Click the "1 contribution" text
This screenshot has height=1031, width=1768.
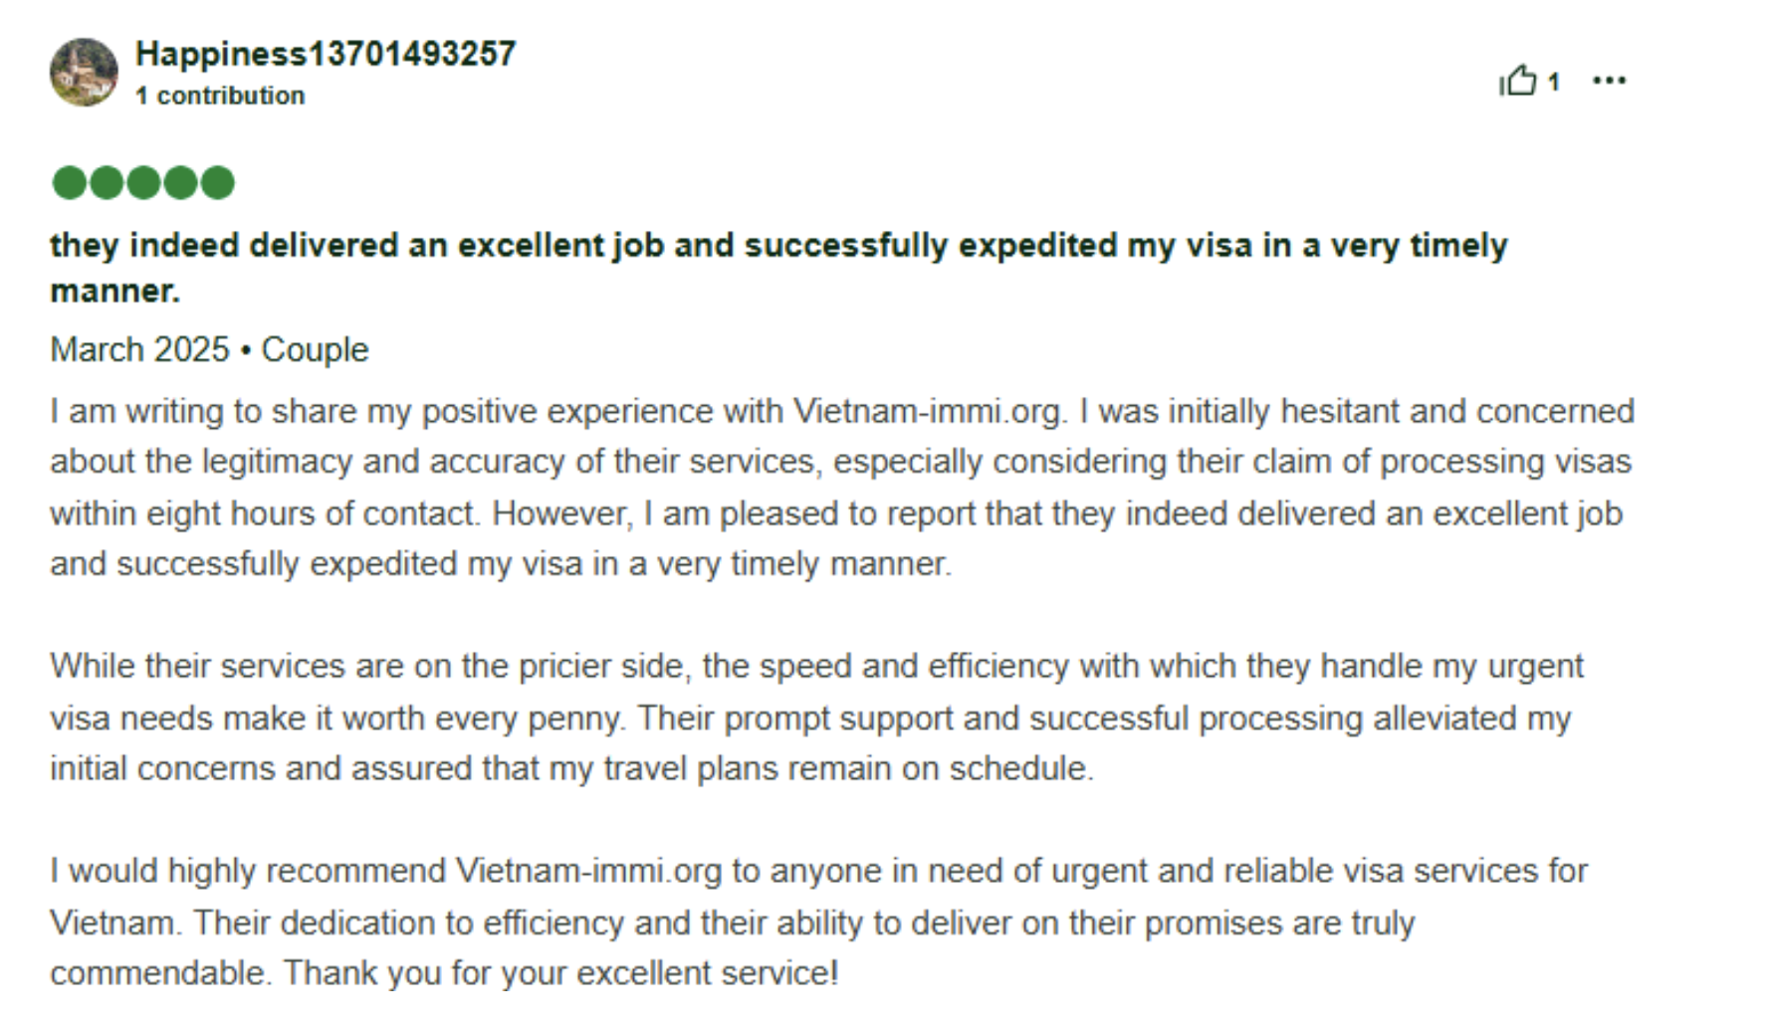click(x=220, y=96)
